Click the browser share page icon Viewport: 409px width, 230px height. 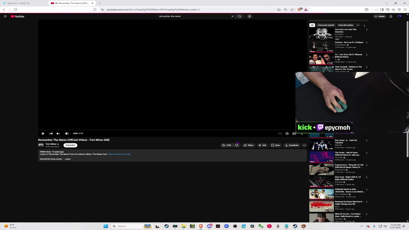pyautogui.click(x=292, y=10)
